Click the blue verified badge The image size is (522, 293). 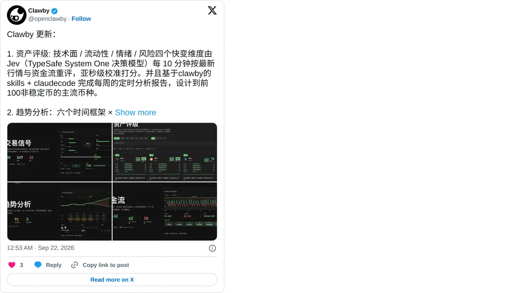point(54,11)
